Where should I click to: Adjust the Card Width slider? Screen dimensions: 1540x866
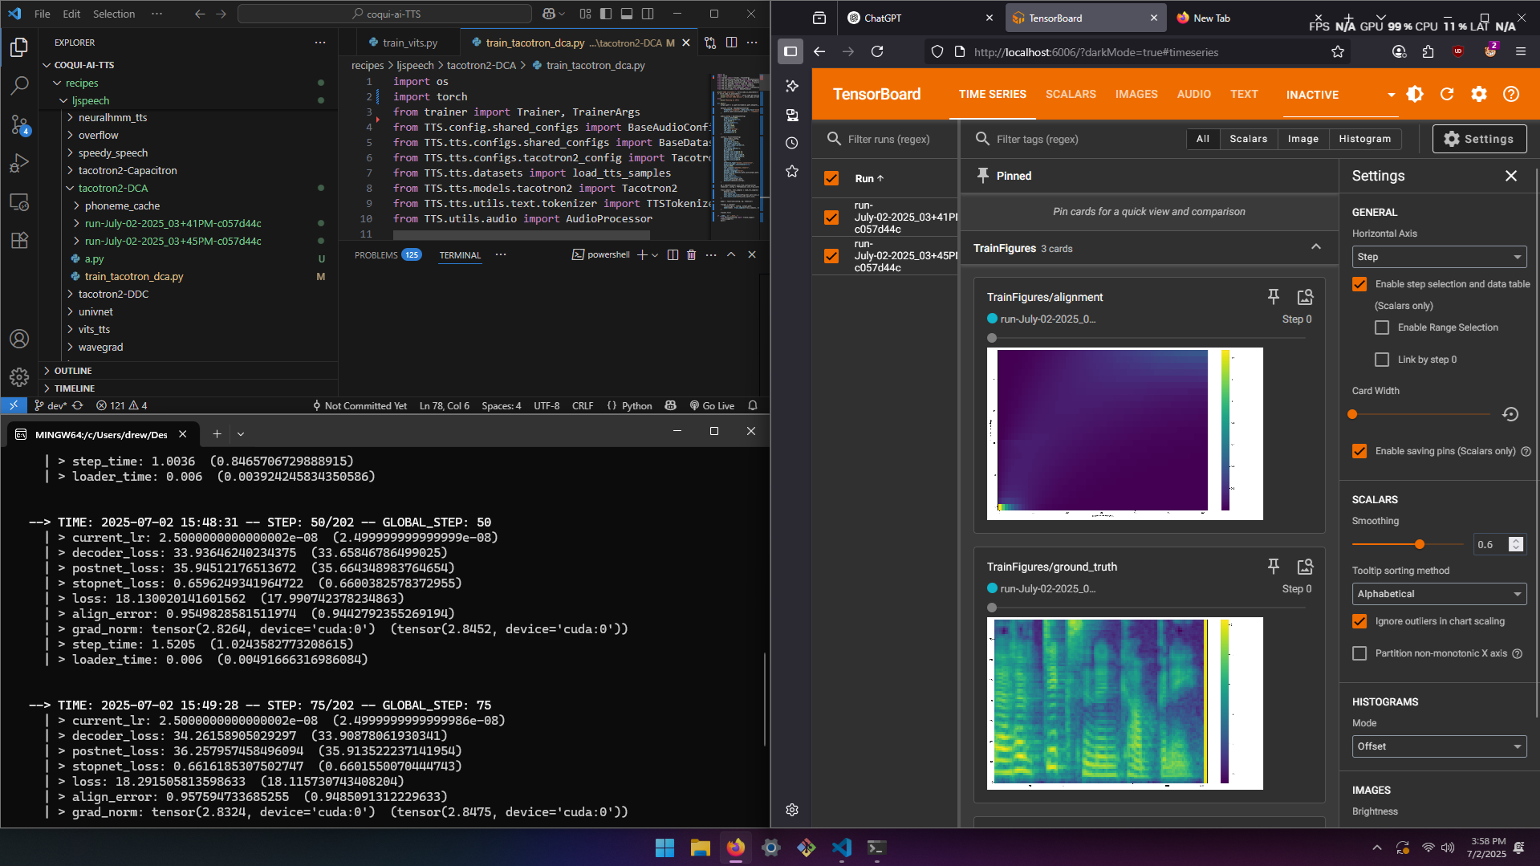tap(1352, 414)
